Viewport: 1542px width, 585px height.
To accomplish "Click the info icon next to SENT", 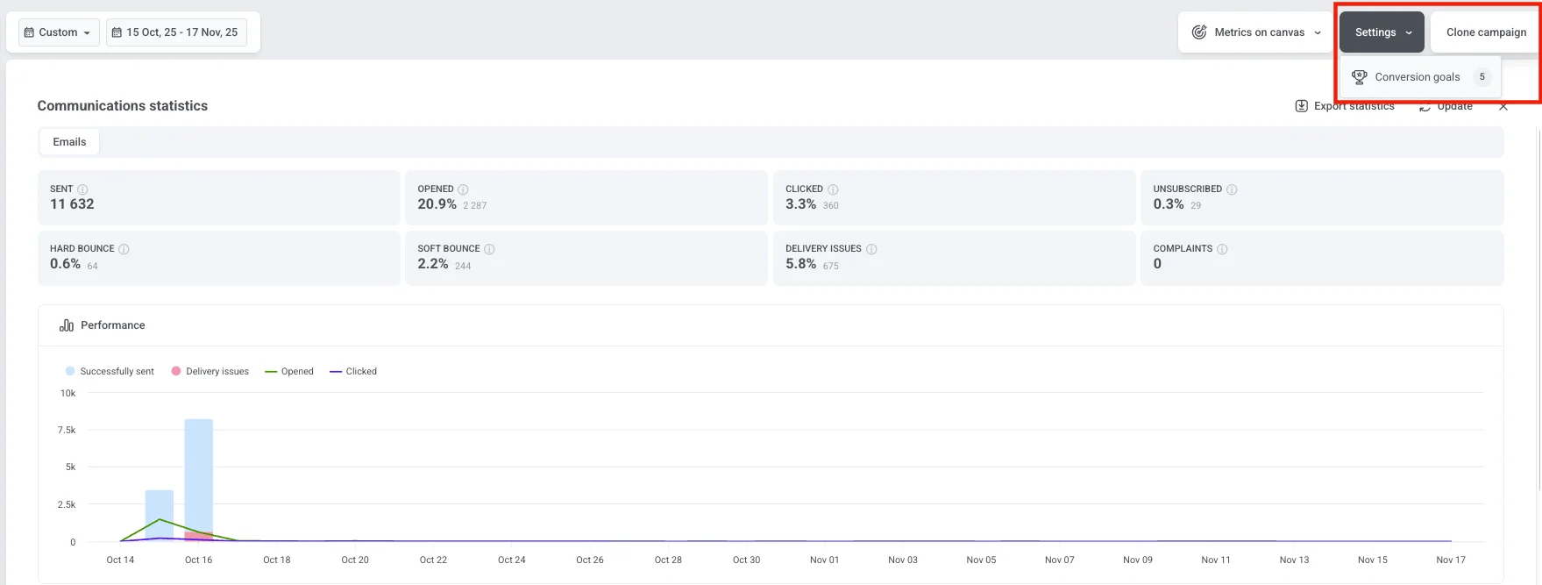I will 82,189.
